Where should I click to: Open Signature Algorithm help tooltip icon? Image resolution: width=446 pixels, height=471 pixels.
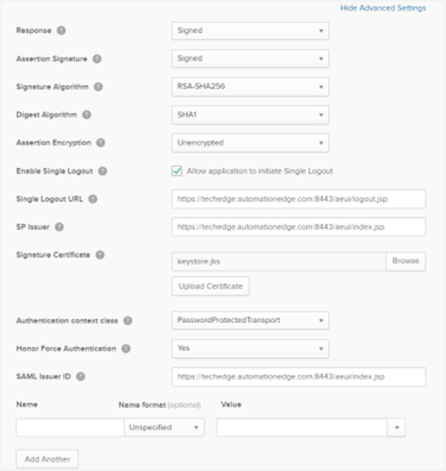pyautogui.click(x=99, y=87)
